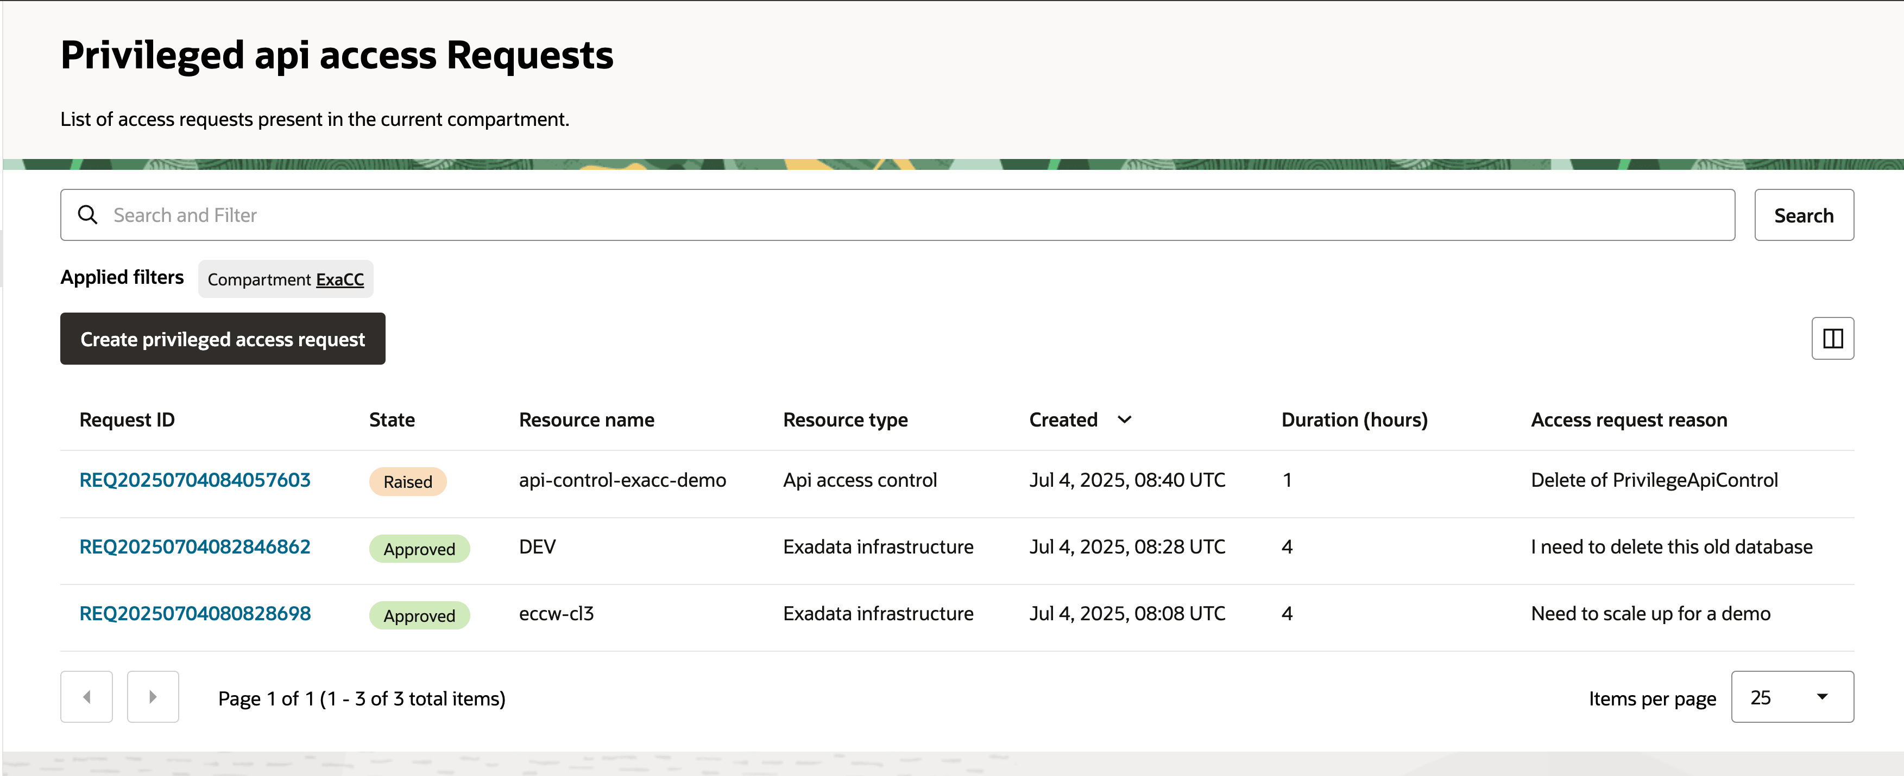Click the Created sort chevron

(1124, 419)
